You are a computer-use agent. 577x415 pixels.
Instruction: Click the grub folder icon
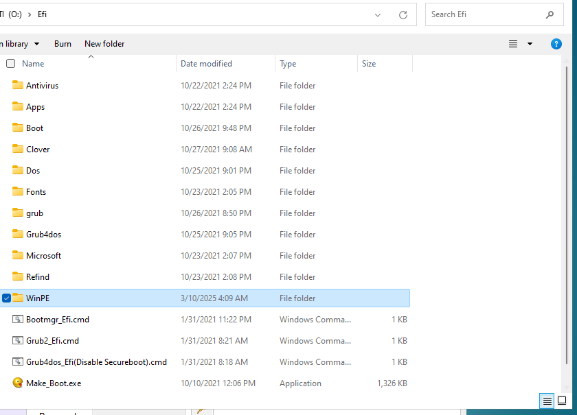[18, 213]
